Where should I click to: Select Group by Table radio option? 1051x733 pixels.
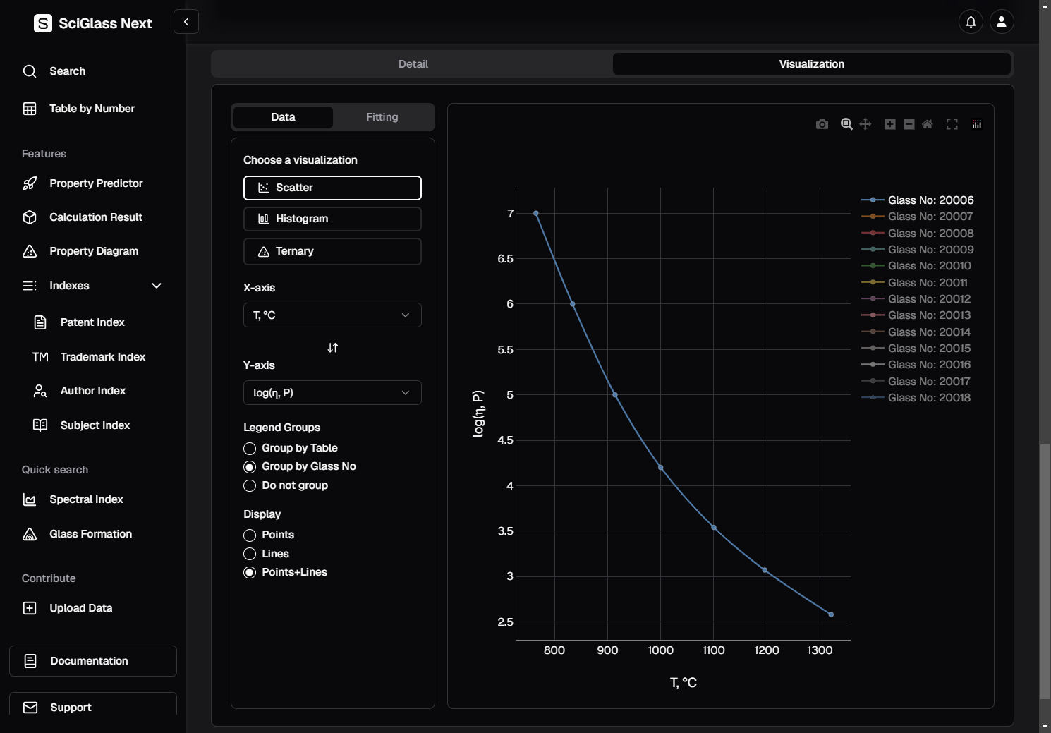(250, 449)
